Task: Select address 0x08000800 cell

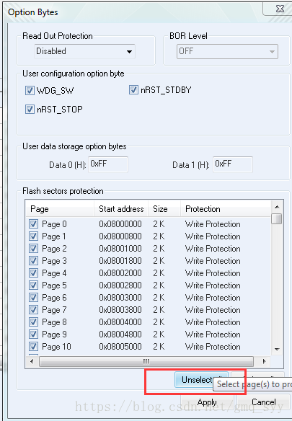Action: 120,236
